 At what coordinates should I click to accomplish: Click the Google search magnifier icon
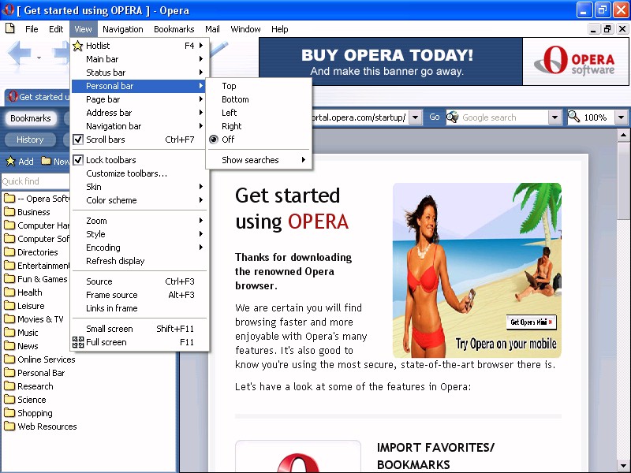(x=453, y=117)
